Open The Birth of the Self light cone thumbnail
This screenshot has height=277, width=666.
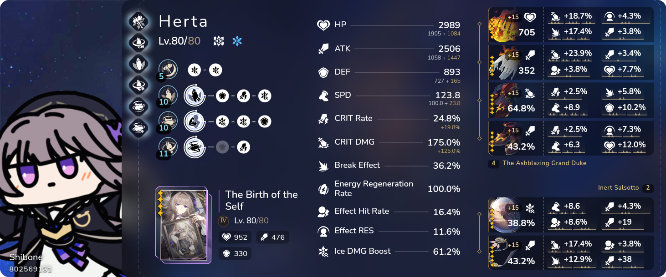[x=183, y=225]
